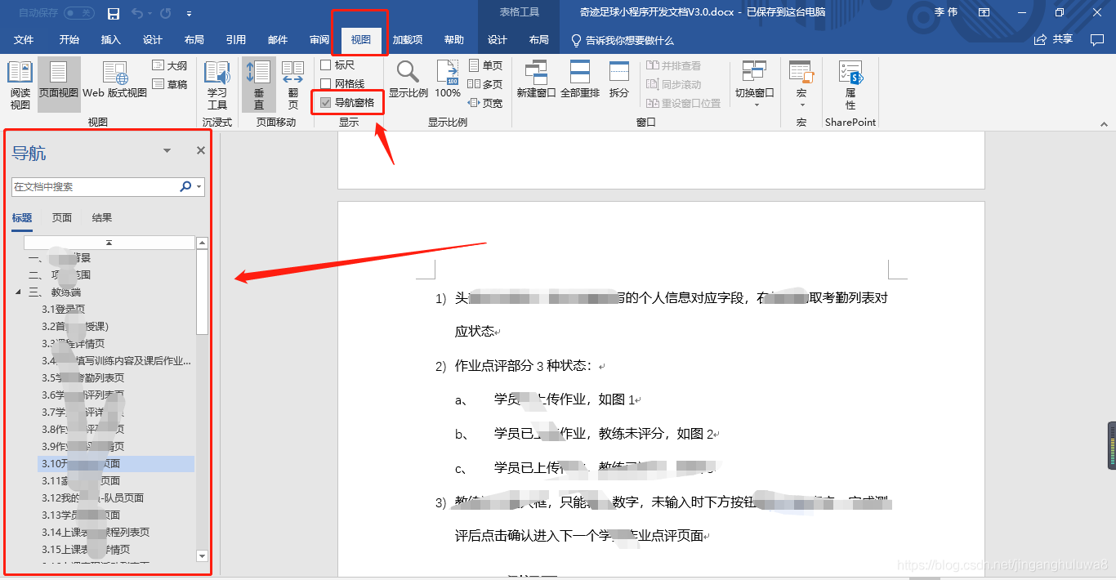Click the search magnifier in navigation pane

[185, 187]
